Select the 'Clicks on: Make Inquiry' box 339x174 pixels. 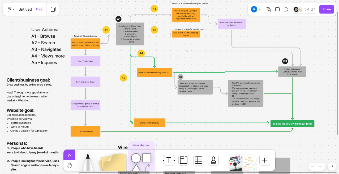149,123
